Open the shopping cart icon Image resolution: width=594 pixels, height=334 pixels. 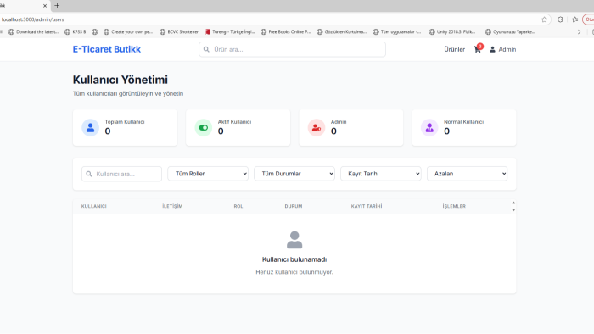point(477,49)
